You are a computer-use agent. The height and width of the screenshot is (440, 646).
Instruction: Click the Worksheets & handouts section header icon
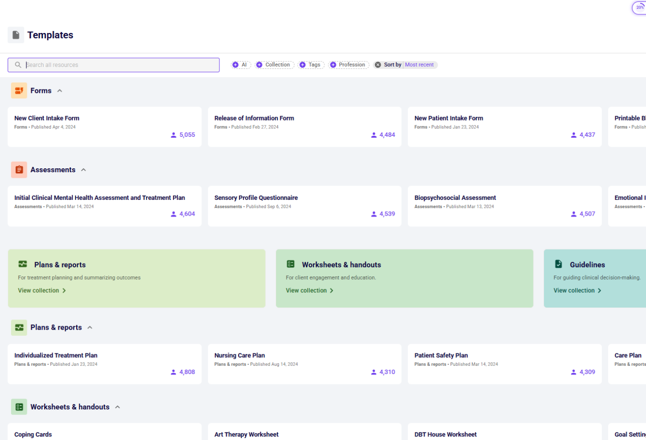click(19, 407)
